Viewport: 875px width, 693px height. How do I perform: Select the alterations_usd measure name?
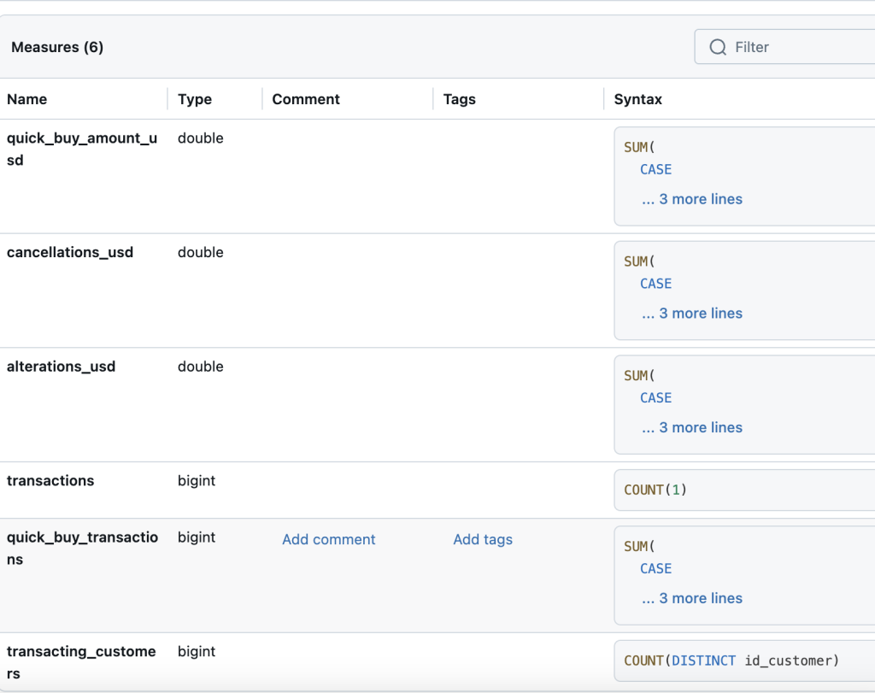point(62,367)
